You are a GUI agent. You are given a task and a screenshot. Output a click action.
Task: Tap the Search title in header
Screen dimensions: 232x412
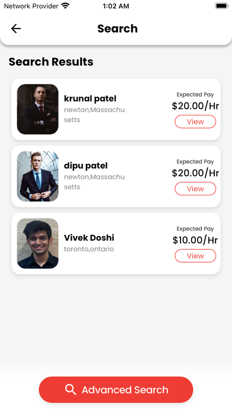click(117, 28)
